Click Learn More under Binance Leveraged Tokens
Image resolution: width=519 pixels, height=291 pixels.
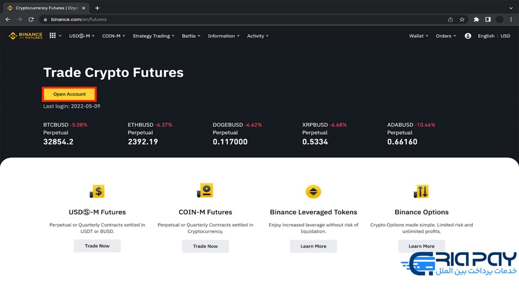[x=313, y=246]
